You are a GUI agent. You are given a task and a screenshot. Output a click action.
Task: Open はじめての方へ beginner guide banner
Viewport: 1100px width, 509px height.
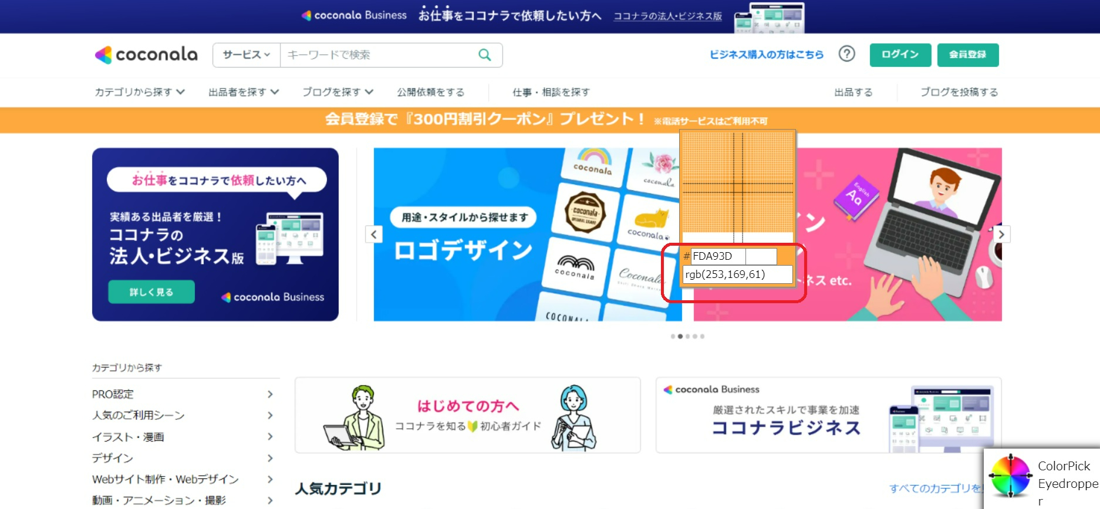[468, 415]
